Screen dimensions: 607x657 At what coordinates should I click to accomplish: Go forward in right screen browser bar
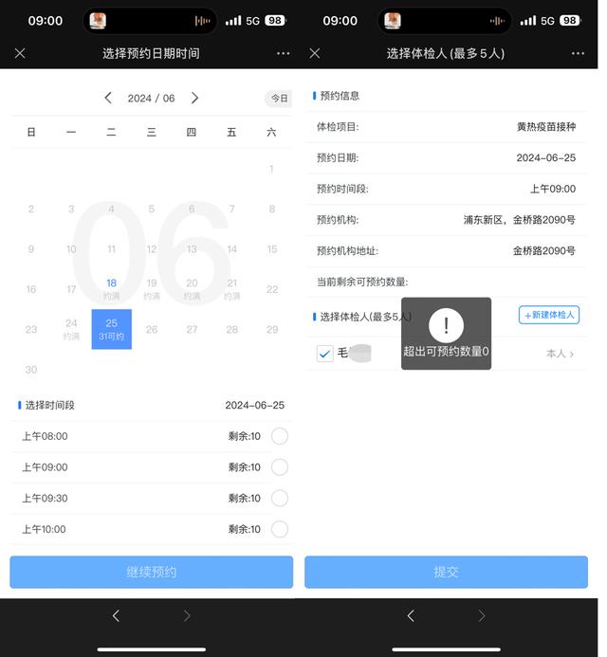(x=482, y=615)
